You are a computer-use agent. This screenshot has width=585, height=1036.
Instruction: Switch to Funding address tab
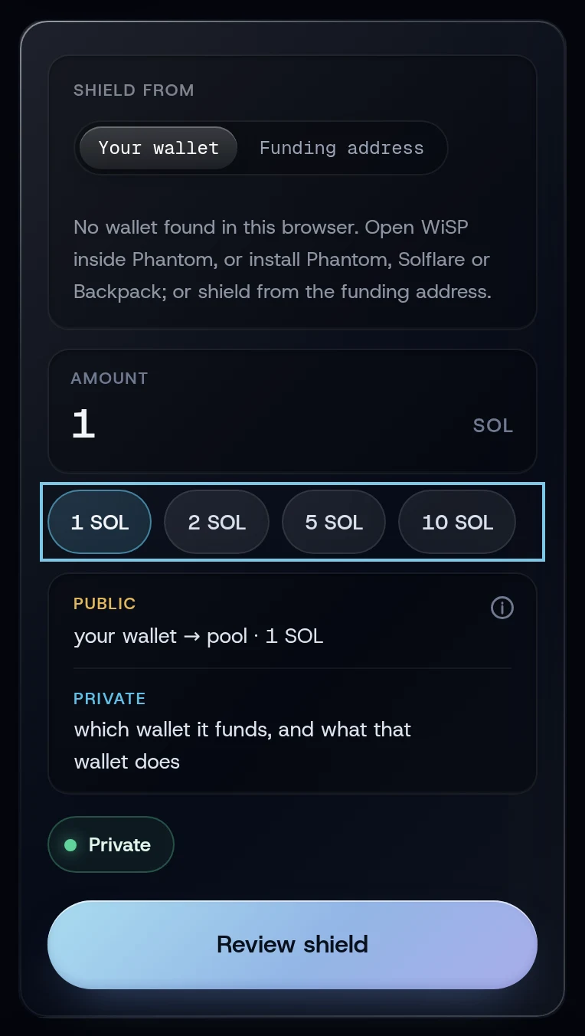tap(342, 148)
